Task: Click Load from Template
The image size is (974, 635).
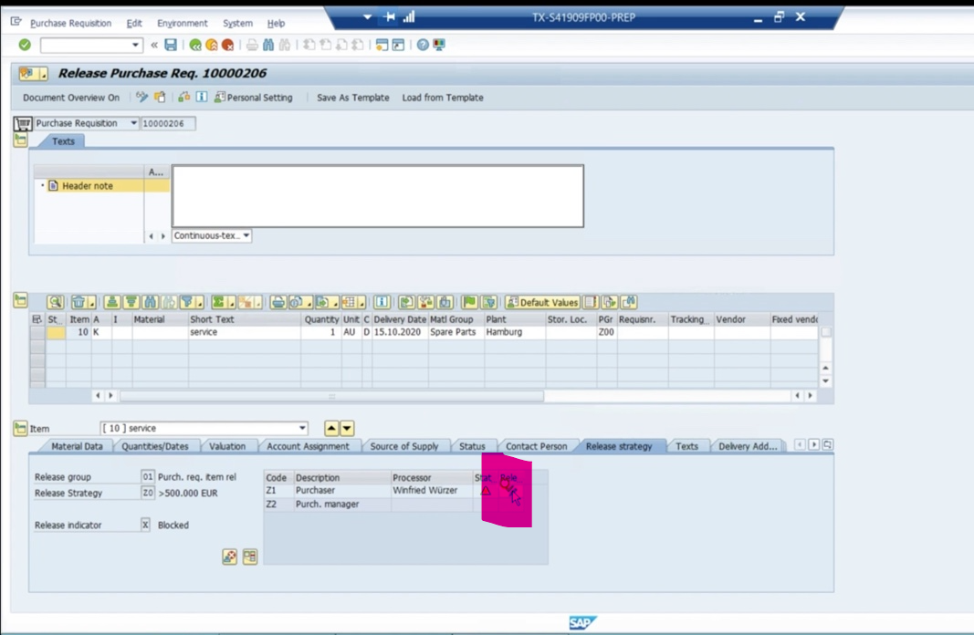Action: click(x=443, y=98)
